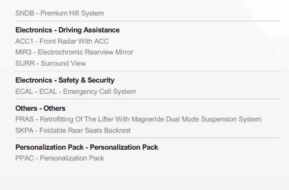Click the Personalization Pack section heading

pos(87,147)
